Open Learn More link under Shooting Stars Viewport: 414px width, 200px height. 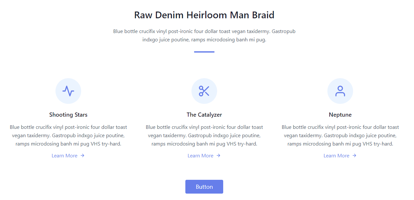point(64,156)
